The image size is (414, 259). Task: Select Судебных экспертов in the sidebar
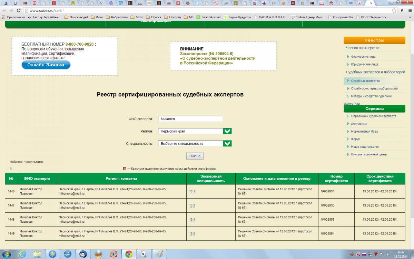point(365,81)
